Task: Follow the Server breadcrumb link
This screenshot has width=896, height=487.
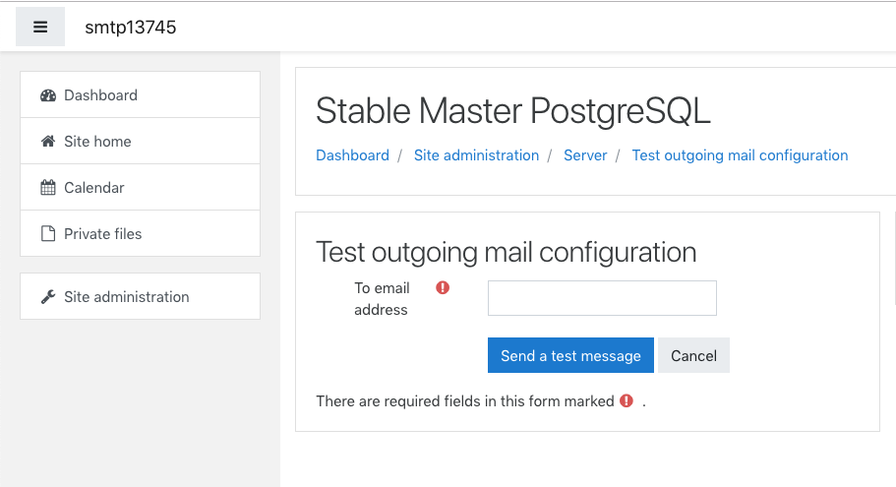Action: coord(585,155)
